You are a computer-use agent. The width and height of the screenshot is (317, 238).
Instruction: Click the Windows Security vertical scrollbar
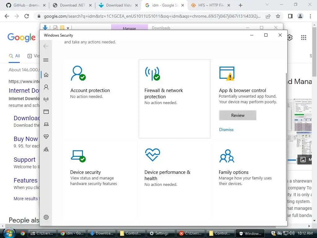tap(286, 147)
